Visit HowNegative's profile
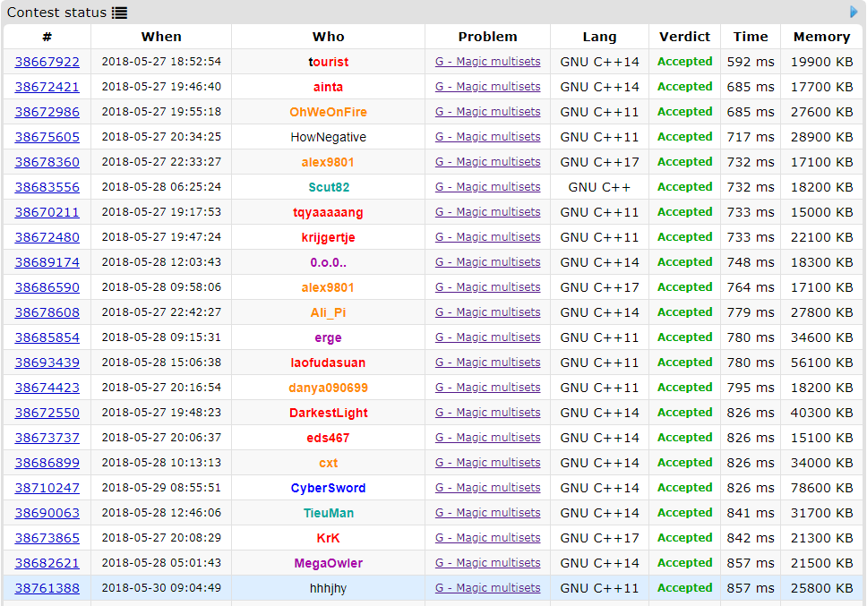The height and width of the screenshot is (606, 867). tap(329, 137)
